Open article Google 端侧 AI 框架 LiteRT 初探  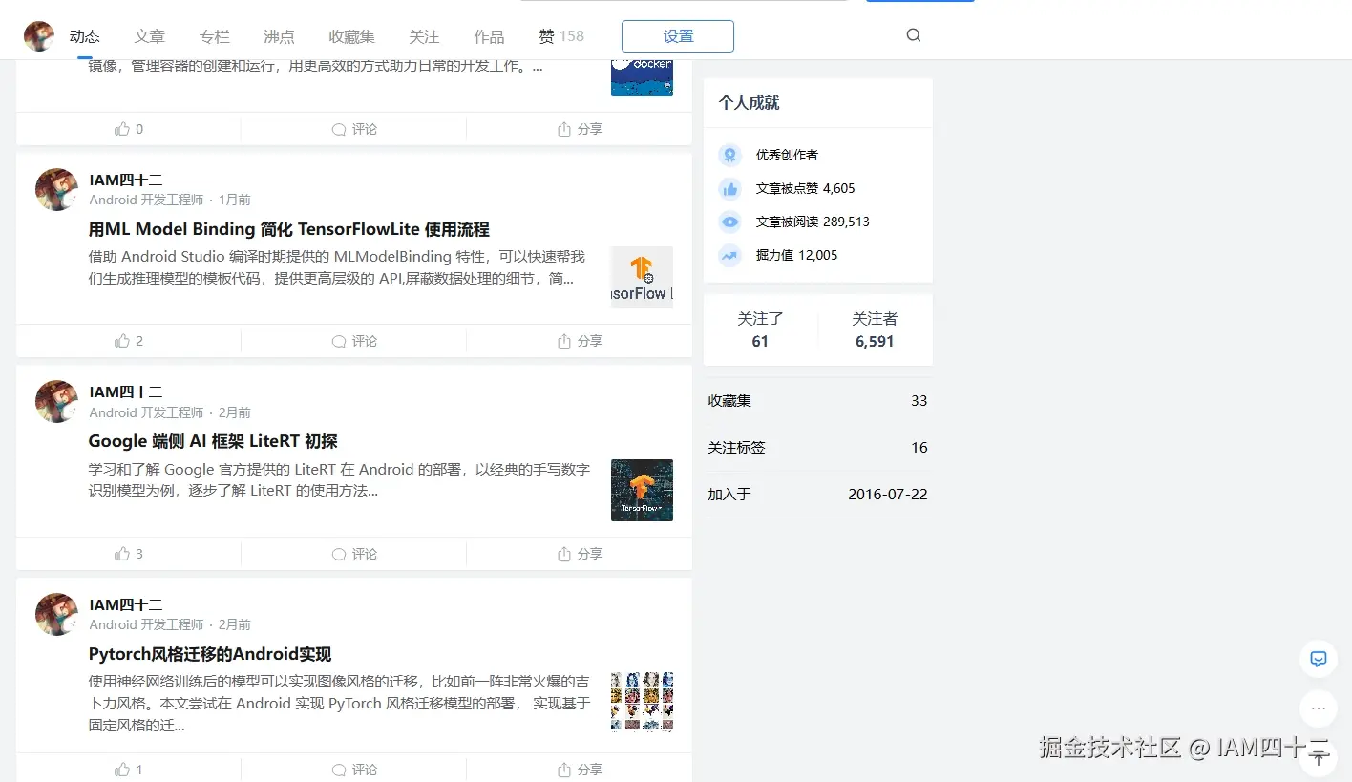tap(213, 441)
